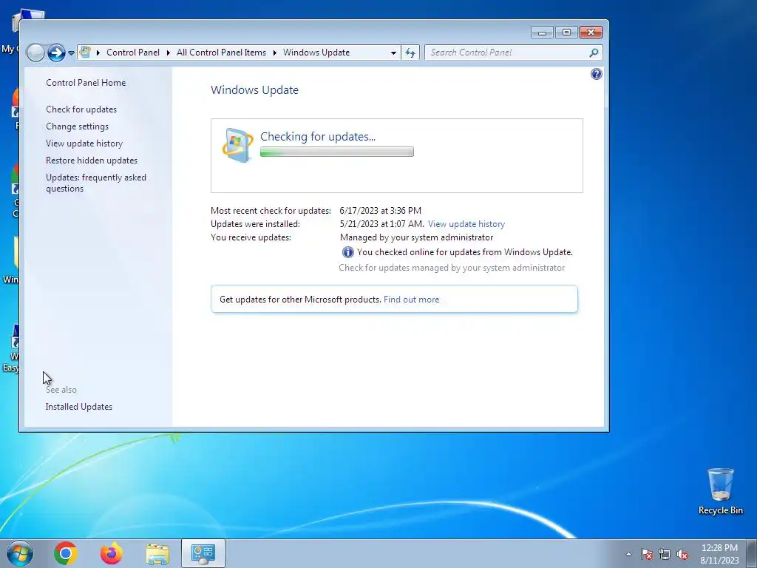757x568 pixels.
Task: Click the 6/17/2023 at 3:36 PM text
Action: pos(381,211)
